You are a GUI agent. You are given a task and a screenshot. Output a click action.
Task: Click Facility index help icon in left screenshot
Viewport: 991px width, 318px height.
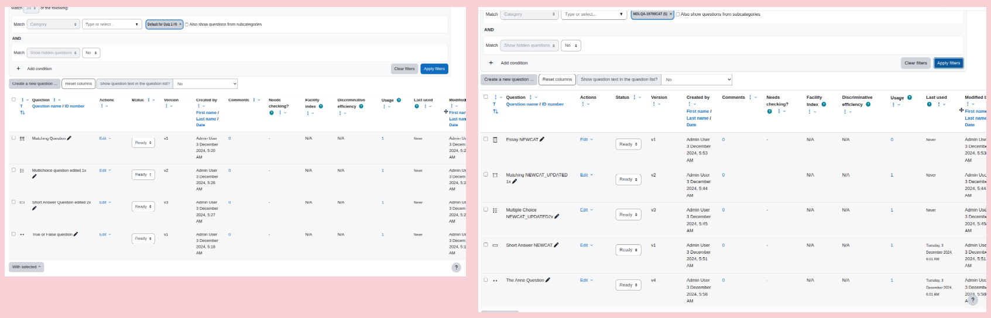321,106
